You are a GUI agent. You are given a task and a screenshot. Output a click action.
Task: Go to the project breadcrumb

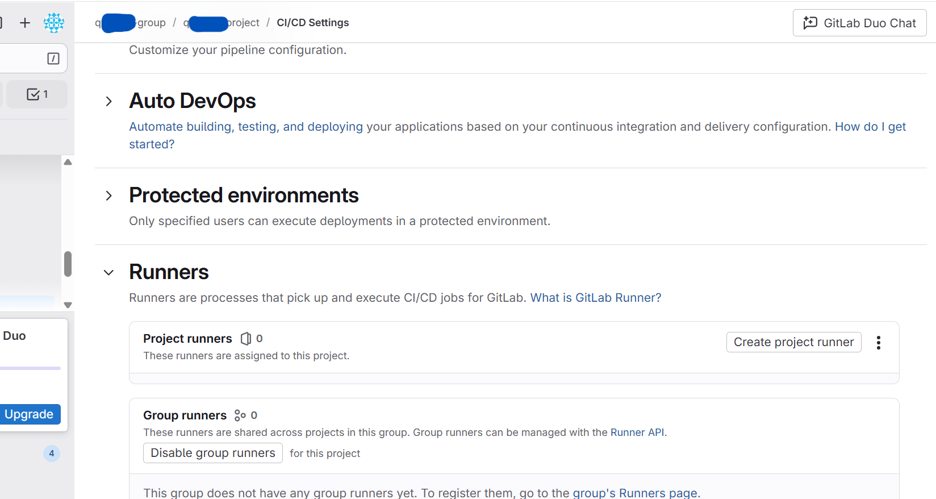tap(222, 23)
